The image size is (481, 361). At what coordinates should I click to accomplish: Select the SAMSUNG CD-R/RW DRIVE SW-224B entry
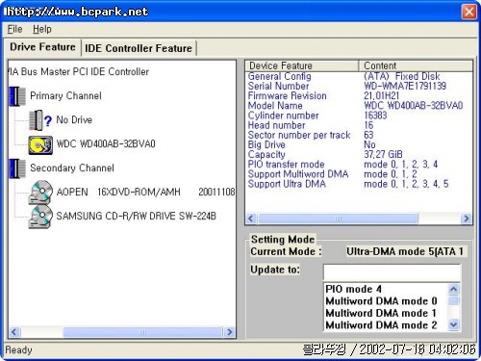137,216
